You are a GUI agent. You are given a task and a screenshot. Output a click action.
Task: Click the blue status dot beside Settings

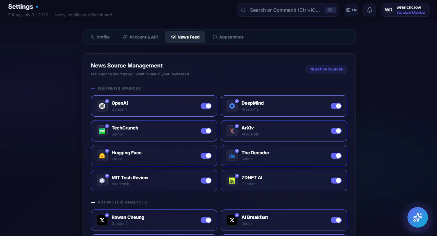pos(37,7)
